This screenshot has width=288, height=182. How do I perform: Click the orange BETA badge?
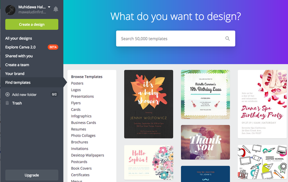coord(53,47)
